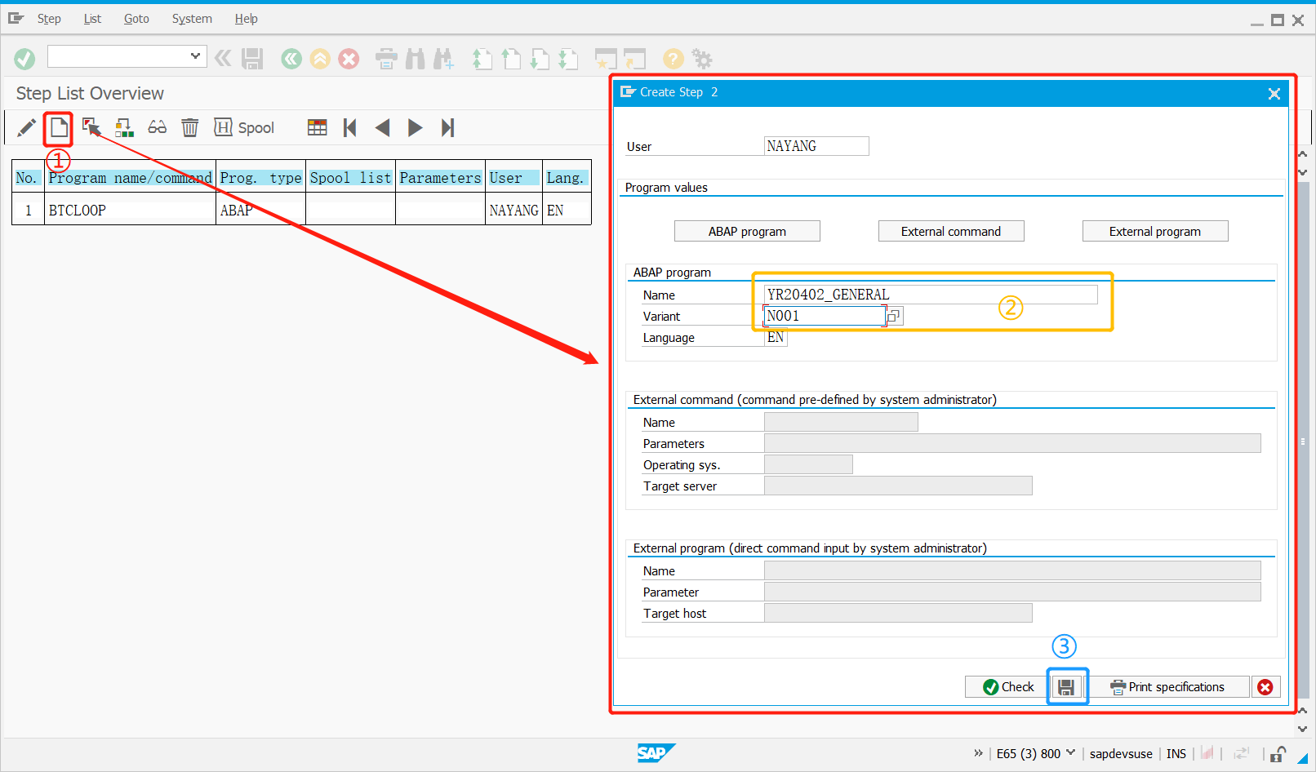The width and height of the screenshot is (1316, 772).
Task: Select the pencil edit icon in Step List Overview
Action: 25,127
